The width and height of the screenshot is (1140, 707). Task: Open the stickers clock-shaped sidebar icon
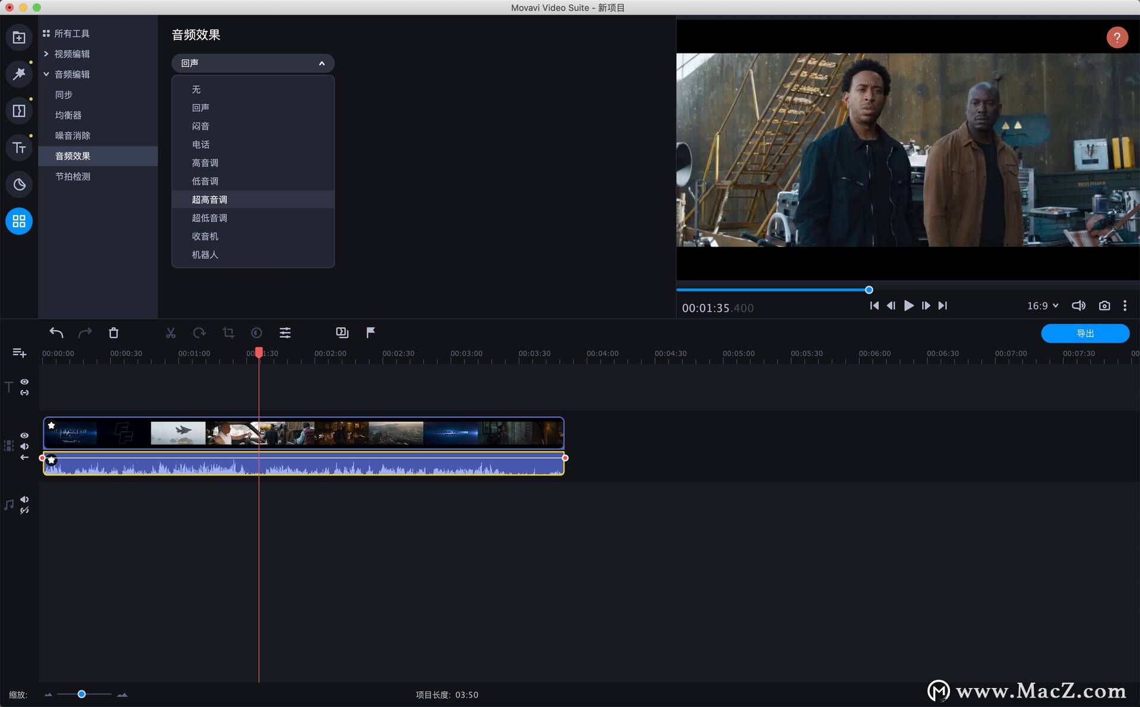click(x=19, y=185)
